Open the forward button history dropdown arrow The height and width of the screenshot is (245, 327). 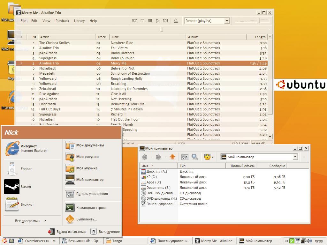165,157
